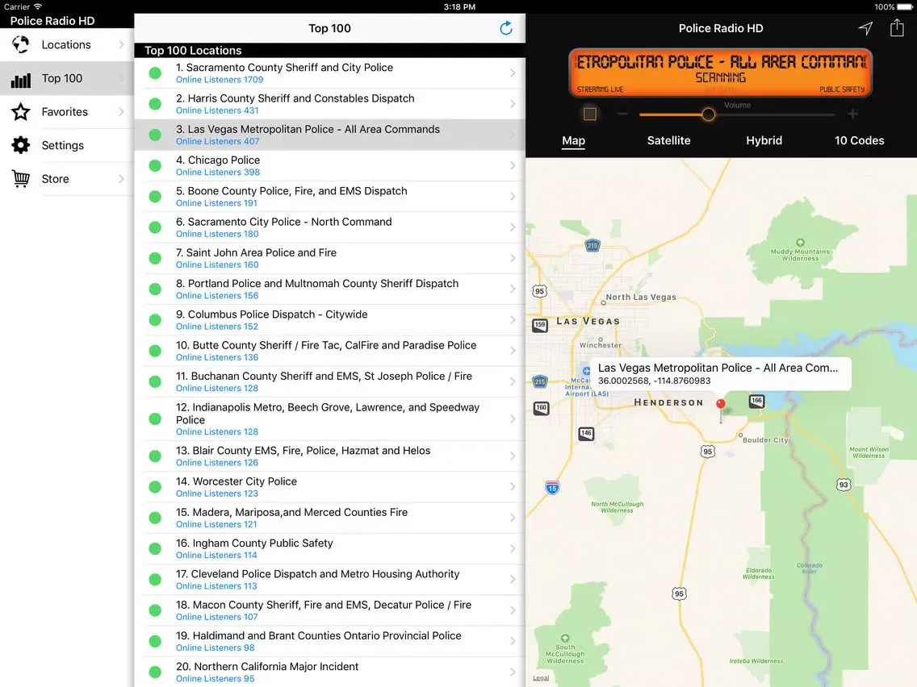Click the battery indicator in status bar

point(905,7)
